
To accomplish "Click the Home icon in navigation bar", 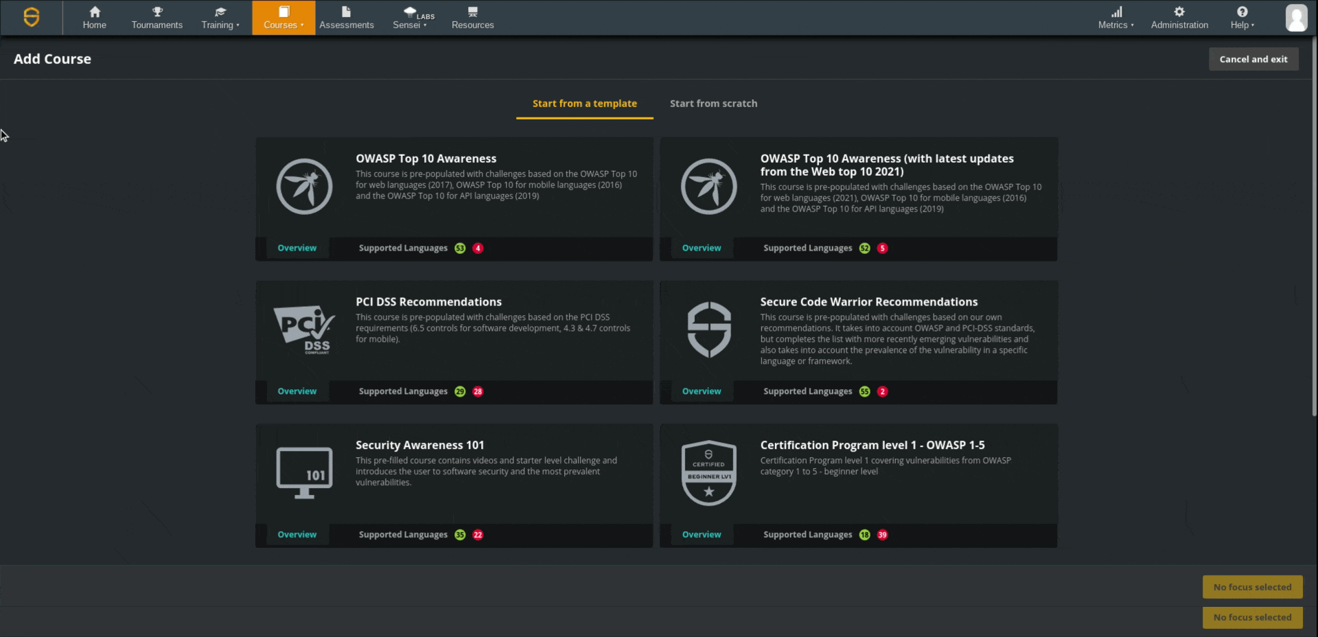I will [x=94, y=12].
